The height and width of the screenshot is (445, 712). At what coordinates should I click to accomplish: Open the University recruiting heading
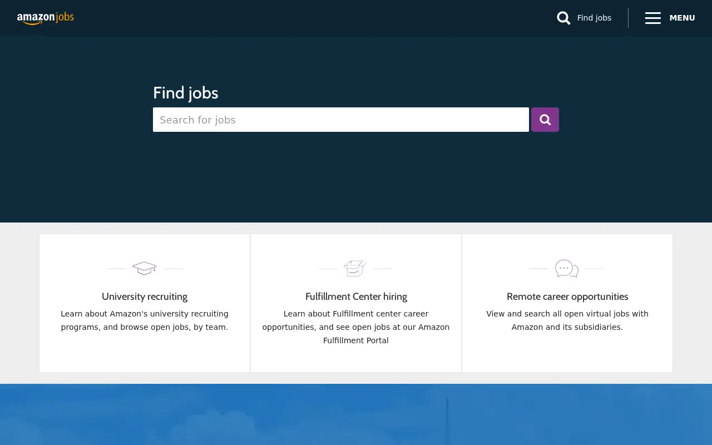(x=145, y=296)
